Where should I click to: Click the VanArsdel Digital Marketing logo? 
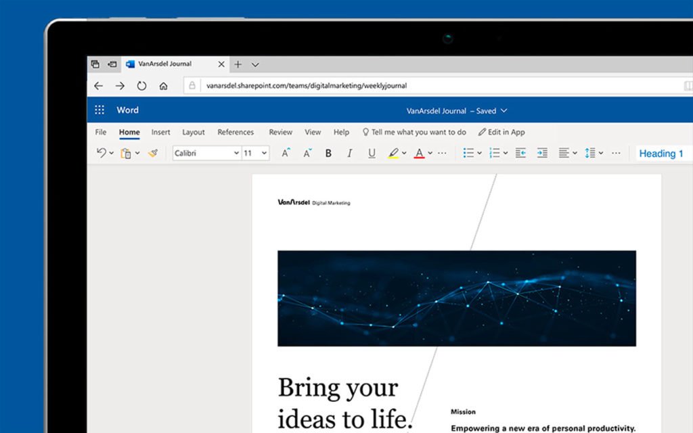click(314, 202)
